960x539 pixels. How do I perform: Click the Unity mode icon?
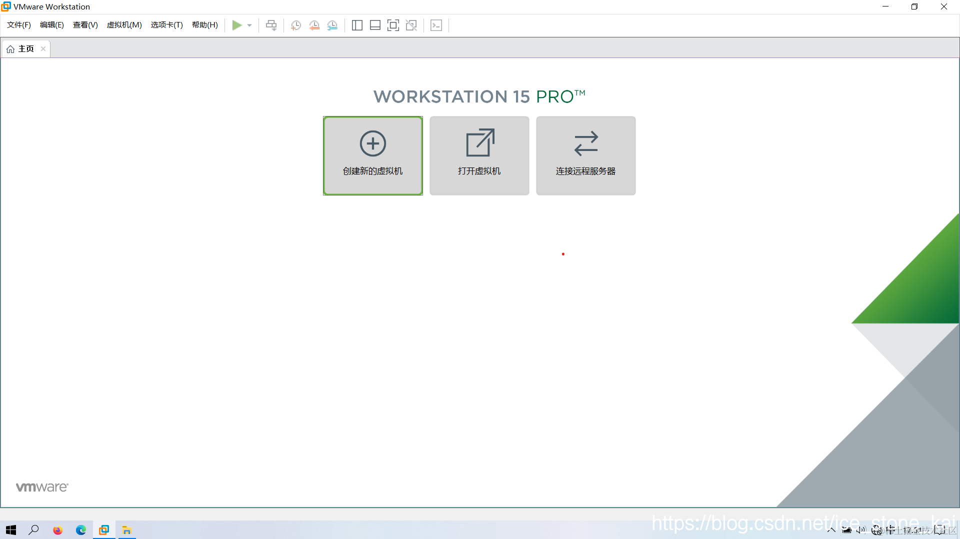click(x=411, y=25)
